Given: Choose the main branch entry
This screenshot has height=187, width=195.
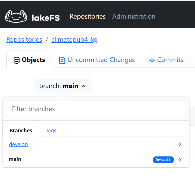Looking at the screenshot, I should click(x=15, y=159).
